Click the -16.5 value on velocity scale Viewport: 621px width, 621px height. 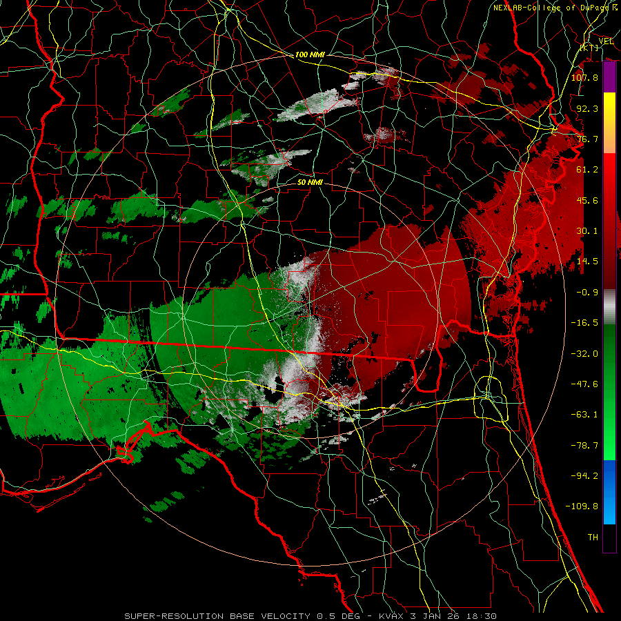coord(584,323)
